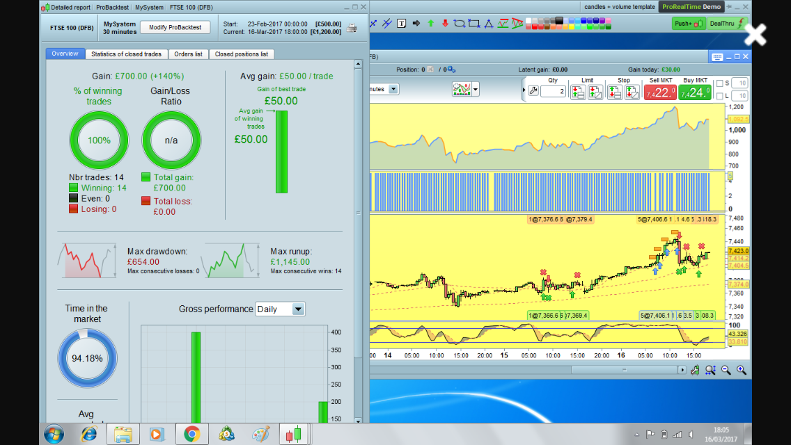Viewport: 791px width, 445px height.
Task: Open the Windows Start menu
Action: point(54,434)
